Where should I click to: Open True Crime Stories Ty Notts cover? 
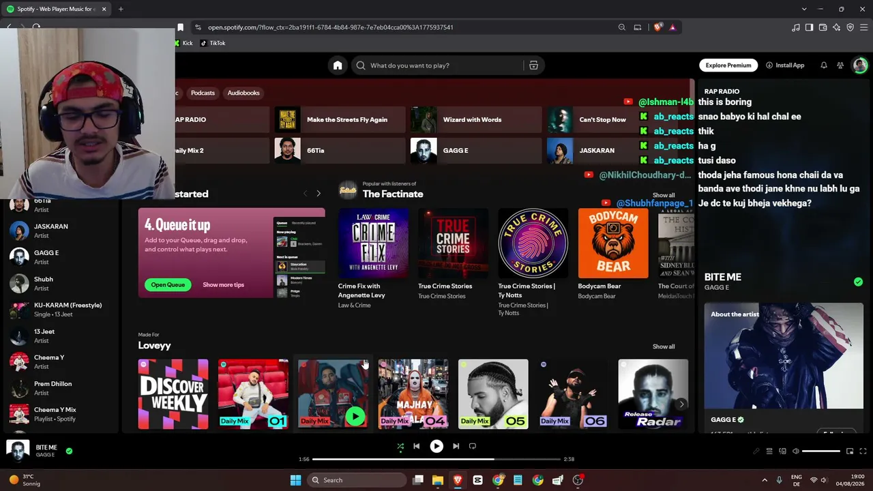[x=533, y=243]
